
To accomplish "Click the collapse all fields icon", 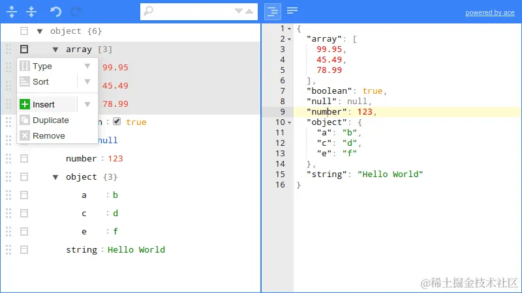I will tap(31, 12).
